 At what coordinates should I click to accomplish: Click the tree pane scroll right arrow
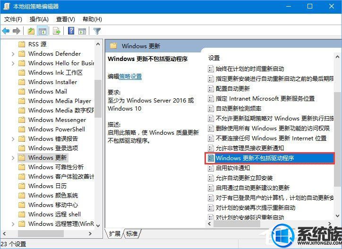(x=90, y=234)
